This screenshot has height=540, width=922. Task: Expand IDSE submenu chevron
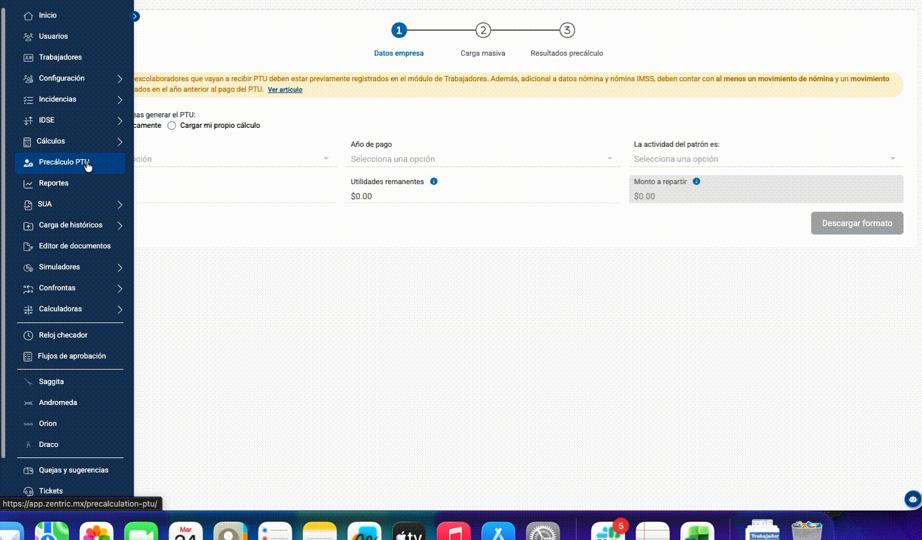(x=120, y=121)
